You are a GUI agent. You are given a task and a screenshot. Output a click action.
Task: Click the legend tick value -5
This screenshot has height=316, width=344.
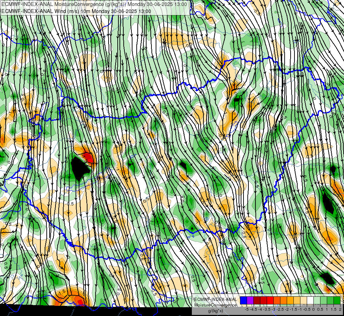click(247, 309)
